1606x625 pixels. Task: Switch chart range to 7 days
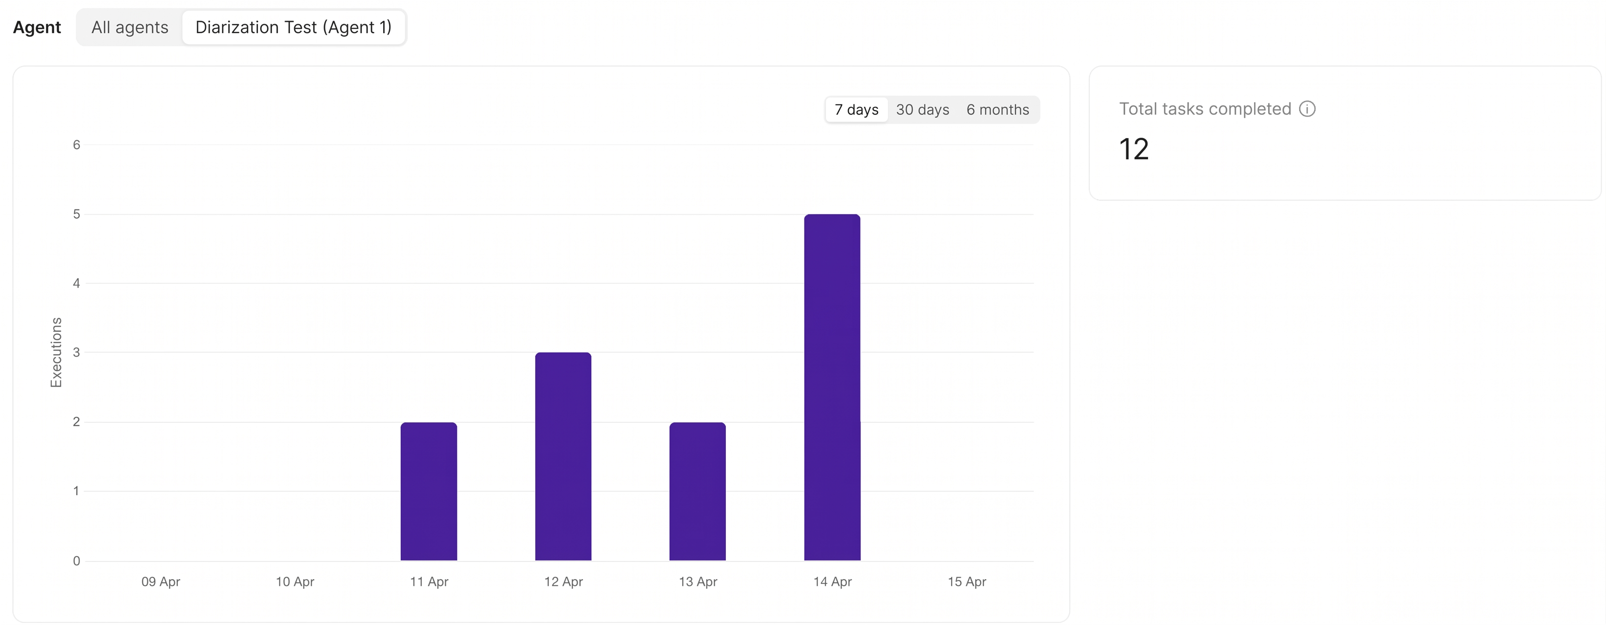coord(856,110)
